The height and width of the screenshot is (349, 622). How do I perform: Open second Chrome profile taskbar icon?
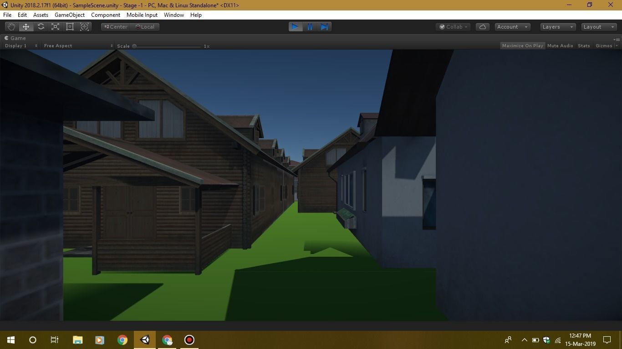pyautogui.click(x=167, y=340)
